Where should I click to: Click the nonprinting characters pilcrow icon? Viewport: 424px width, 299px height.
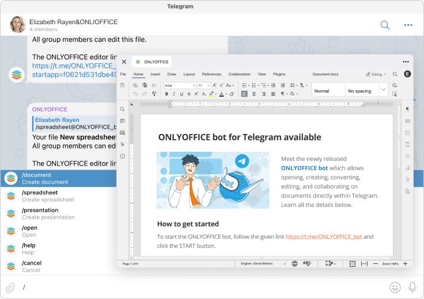tap(282, 94)
